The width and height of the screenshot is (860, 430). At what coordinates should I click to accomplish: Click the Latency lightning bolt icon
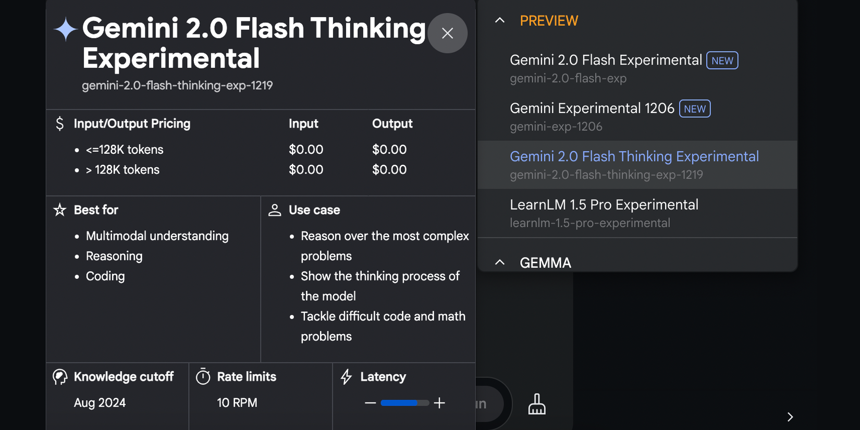click(x=347, y=377)
